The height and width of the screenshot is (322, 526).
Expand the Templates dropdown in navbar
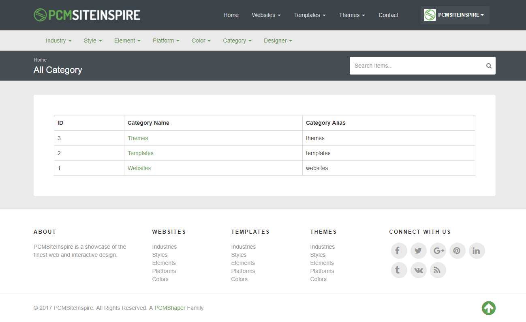[310, 15]
